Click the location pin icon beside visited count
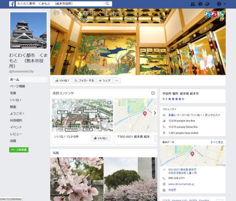The image size is (236, 201). (x=164, y=133)
